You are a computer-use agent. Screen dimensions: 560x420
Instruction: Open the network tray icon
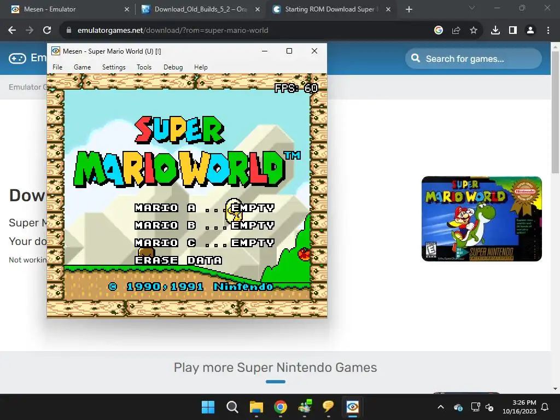475,407
